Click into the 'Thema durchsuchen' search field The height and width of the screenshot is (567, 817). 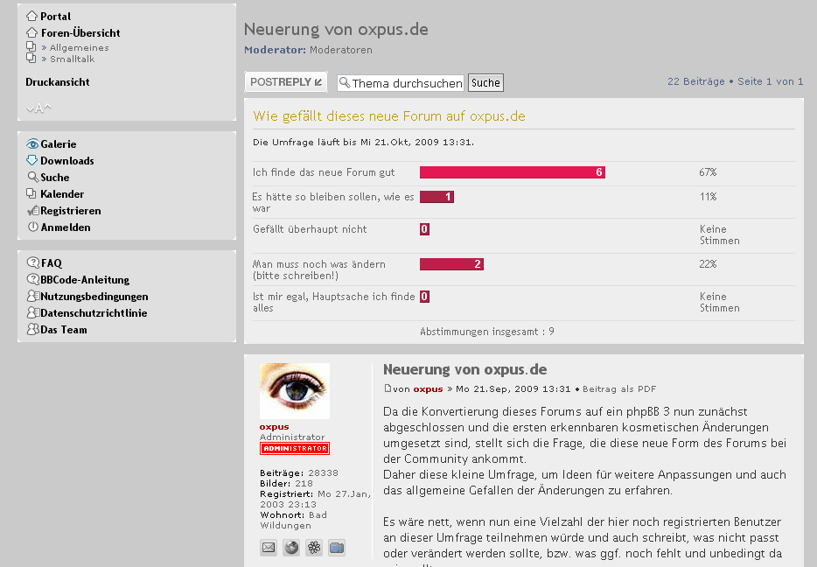click(x=407, y=83)
